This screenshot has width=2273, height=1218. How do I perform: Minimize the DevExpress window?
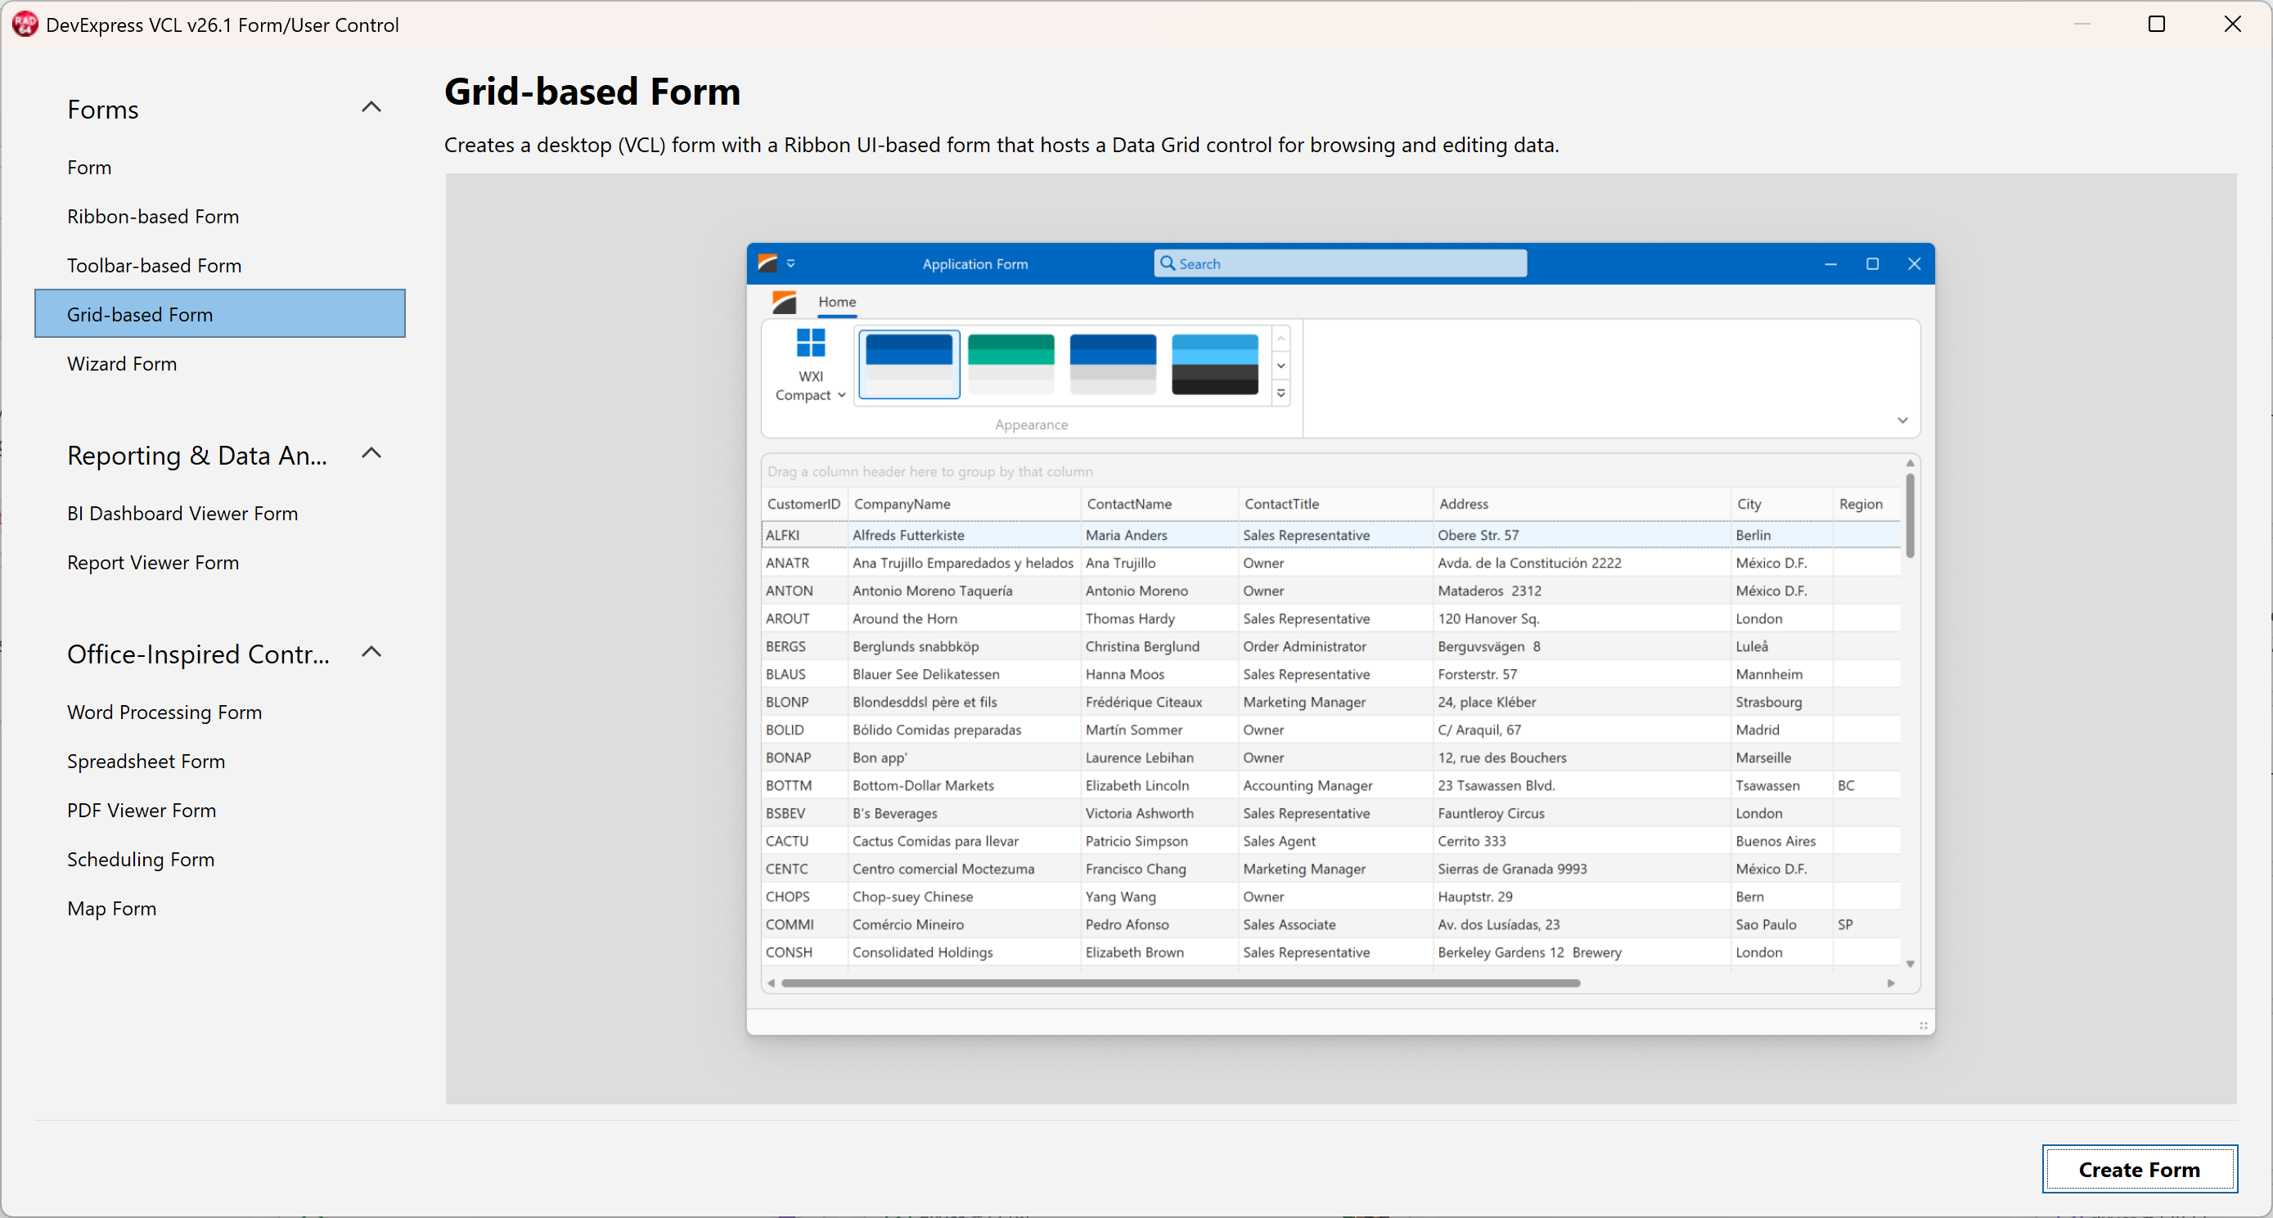point(2082,24)
